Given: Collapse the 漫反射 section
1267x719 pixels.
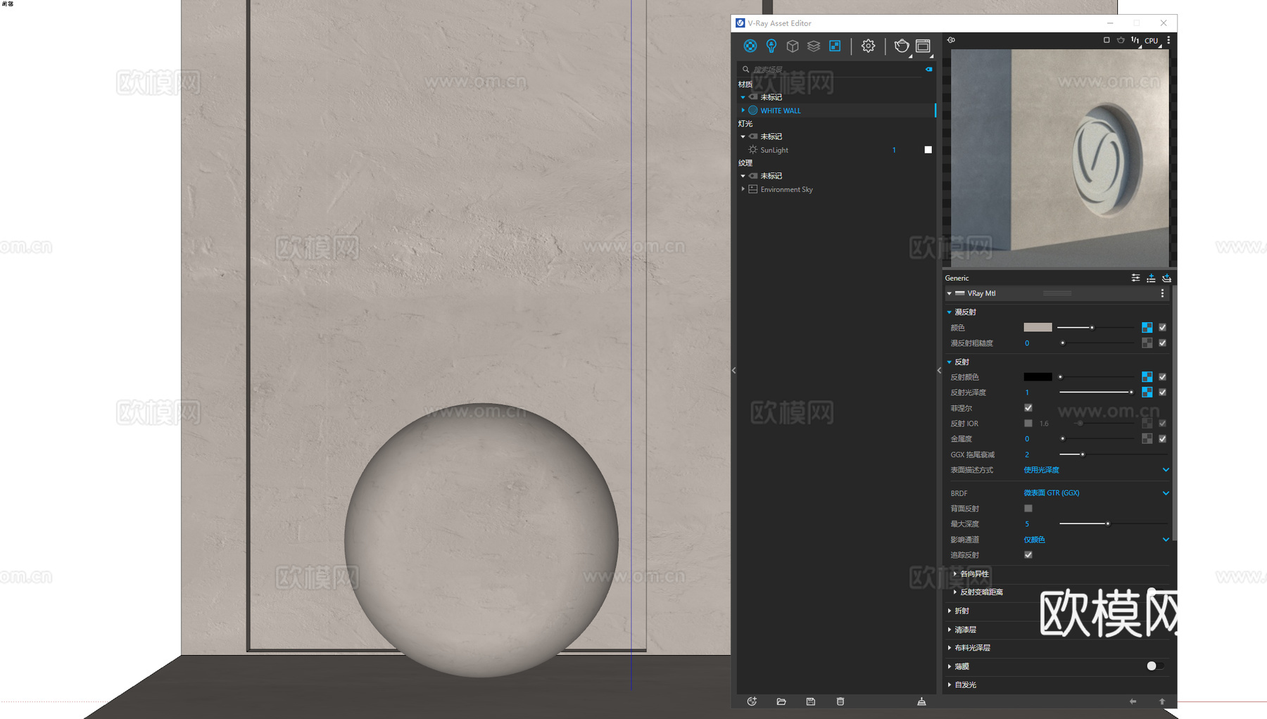Looking at the screenshot, I should point(950,312).
